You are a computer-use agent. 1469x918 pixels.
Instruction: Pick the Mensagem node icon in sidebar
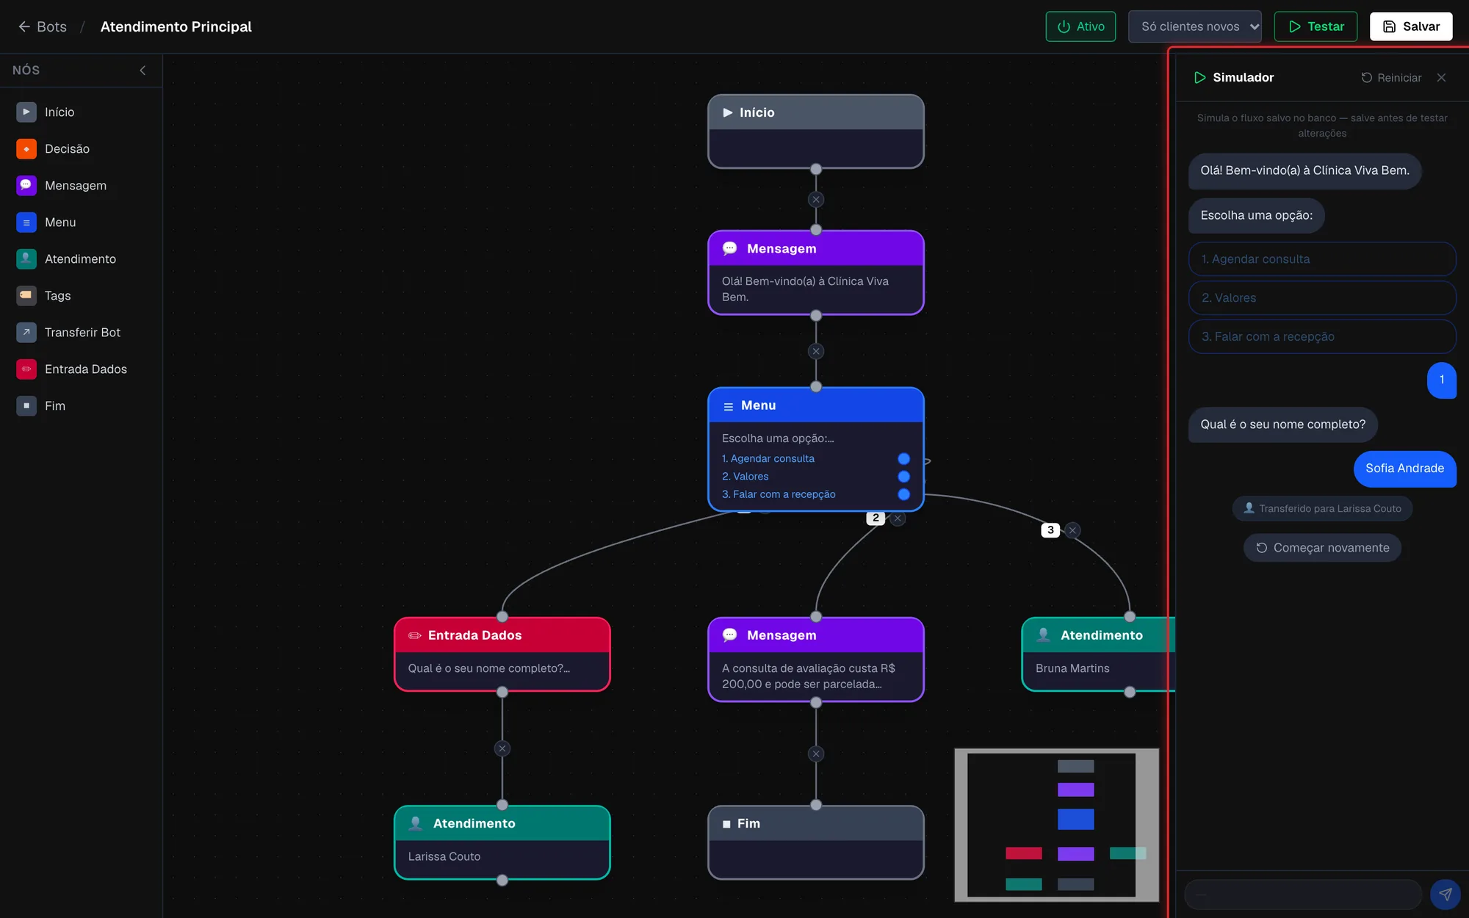click(26, 185)
